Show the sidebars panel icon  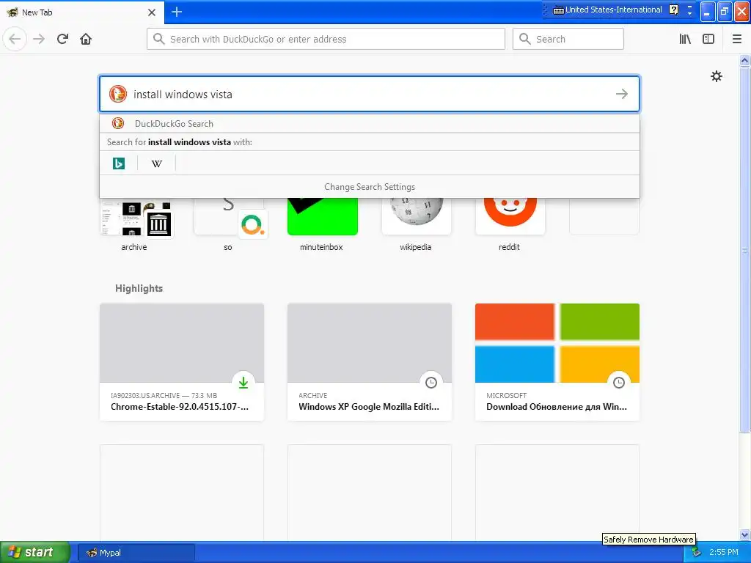pyautogui.click(x=708, y=39)
